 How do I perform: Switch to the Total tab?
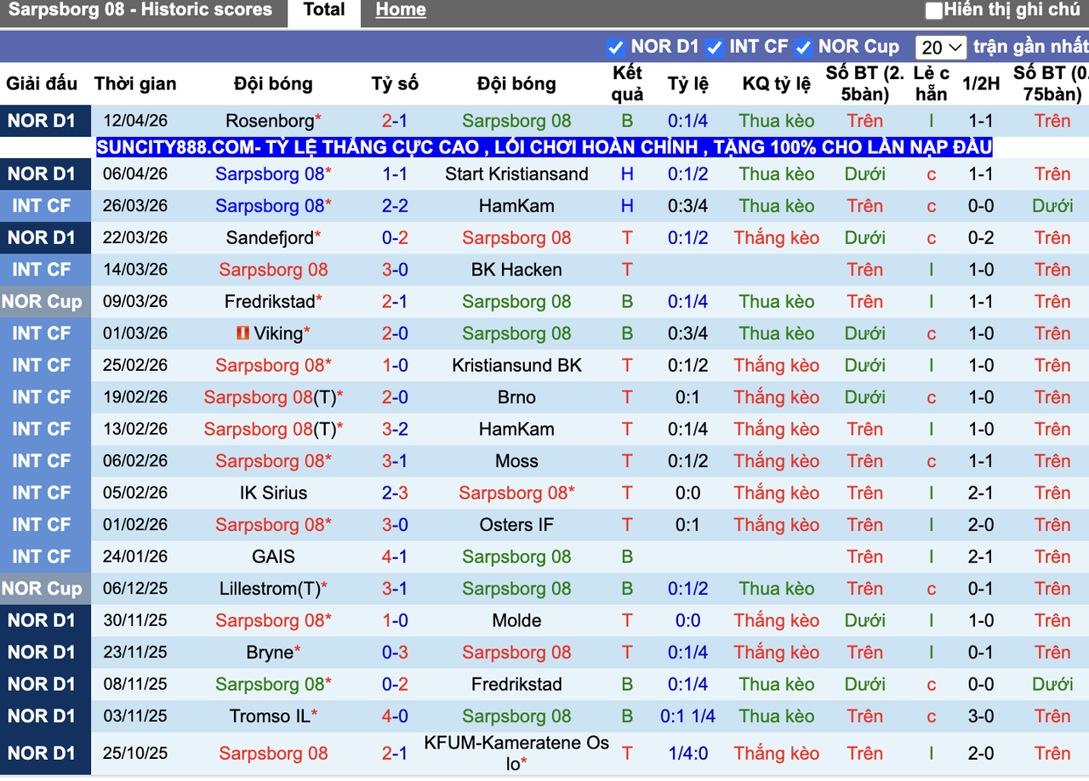pos(324,10)
